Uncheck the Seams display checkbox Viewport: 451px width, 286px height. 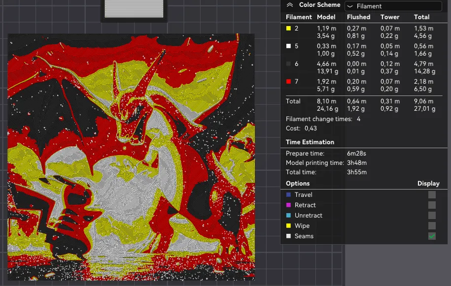[x=432, y=236]
